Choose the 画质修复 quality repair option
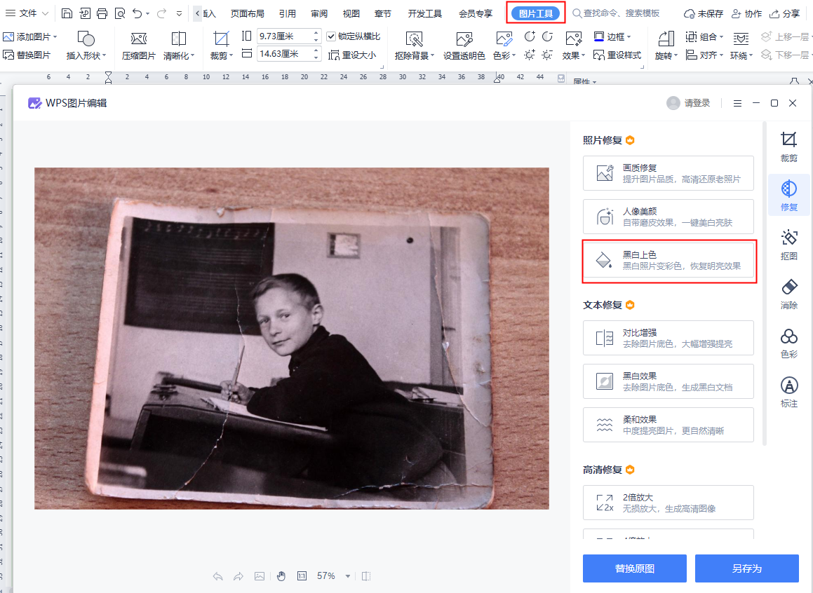 (668, 173)
